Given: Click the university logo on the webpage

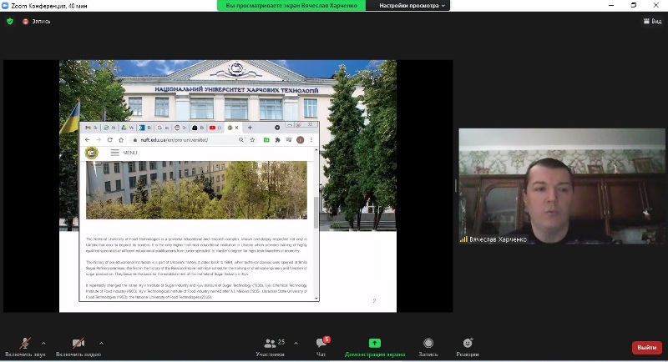Looking at the screenshot, I should point(92,153).
